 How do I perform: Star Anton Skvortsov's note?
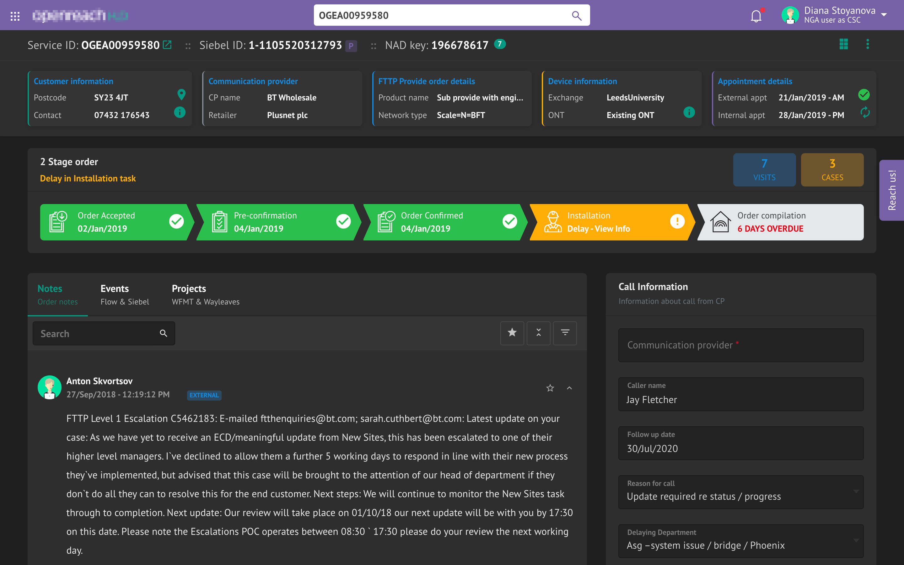[x=550, y=388]
